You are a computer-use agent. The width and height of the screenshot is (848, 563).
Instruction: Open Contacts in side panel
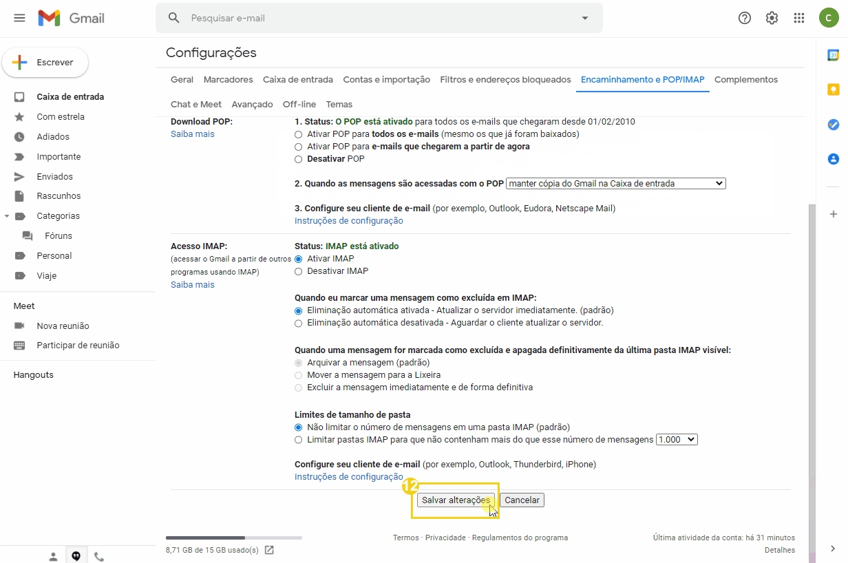(x=833, y=159)
